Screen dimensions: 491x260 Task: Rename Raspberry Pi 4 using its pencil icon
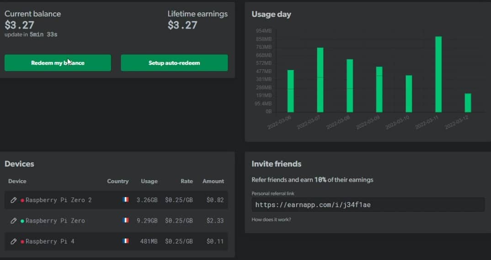click(x=13, y=241)
